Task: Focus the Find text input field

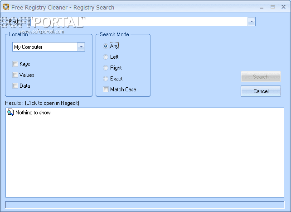Action: click(x=139, y=22)
